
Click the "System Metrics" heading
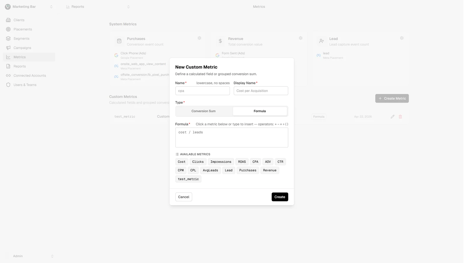coord(123,24)
